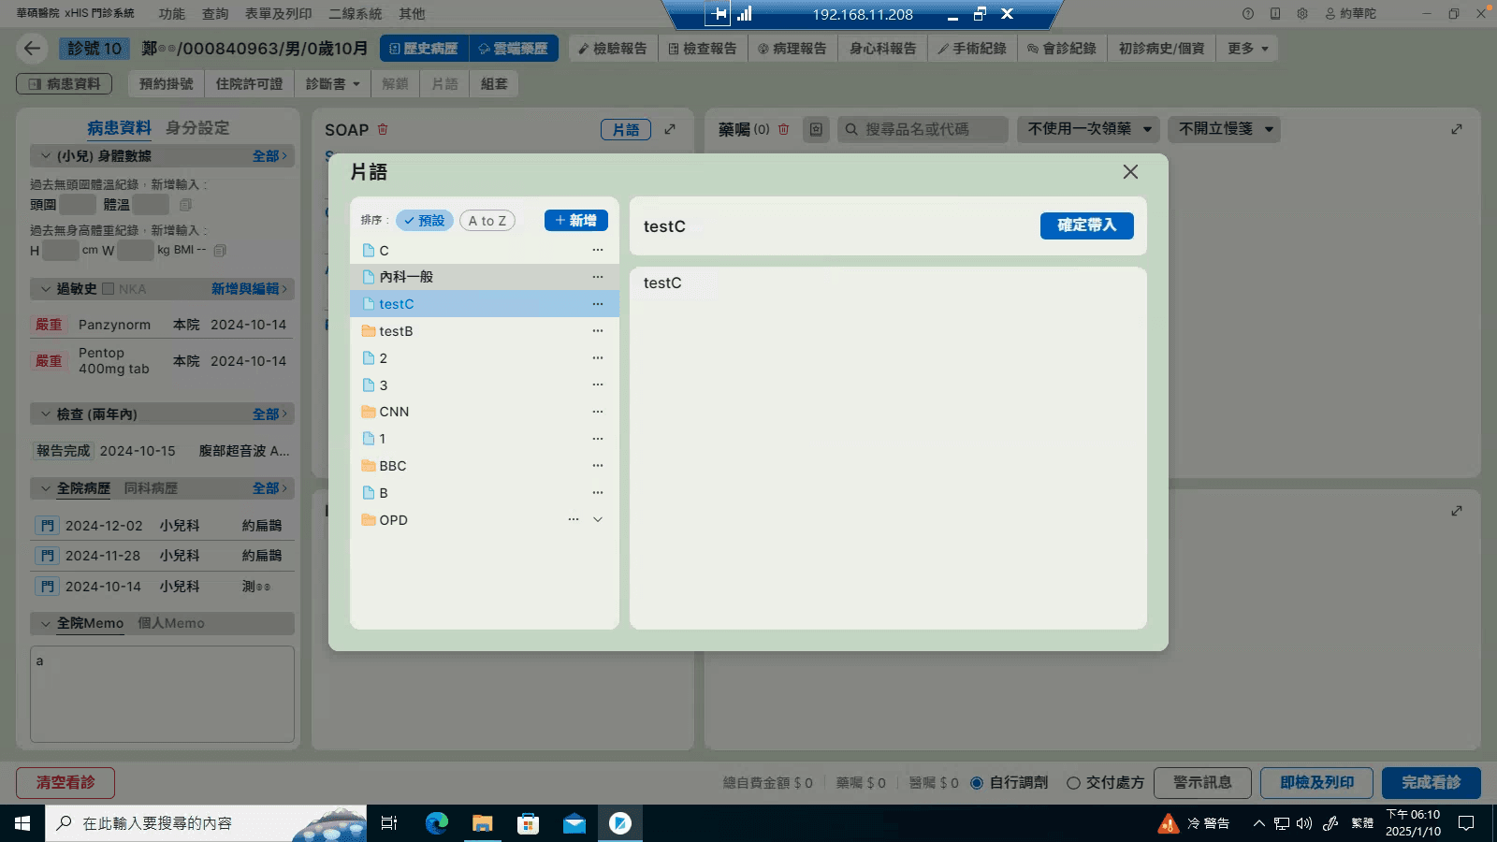This screenshot has width=1497, height=842.
Task: Sort phrases A to Z
Action: [x=487, y=221]
